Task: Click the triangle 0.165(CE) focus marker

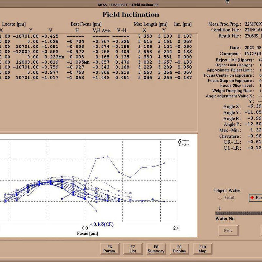Action: [x=102, y=224]
